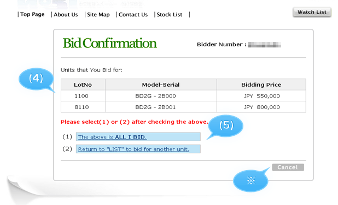Visit the Contact Us page
This screenshot has height=205, width=338.
tap(133, 15)
